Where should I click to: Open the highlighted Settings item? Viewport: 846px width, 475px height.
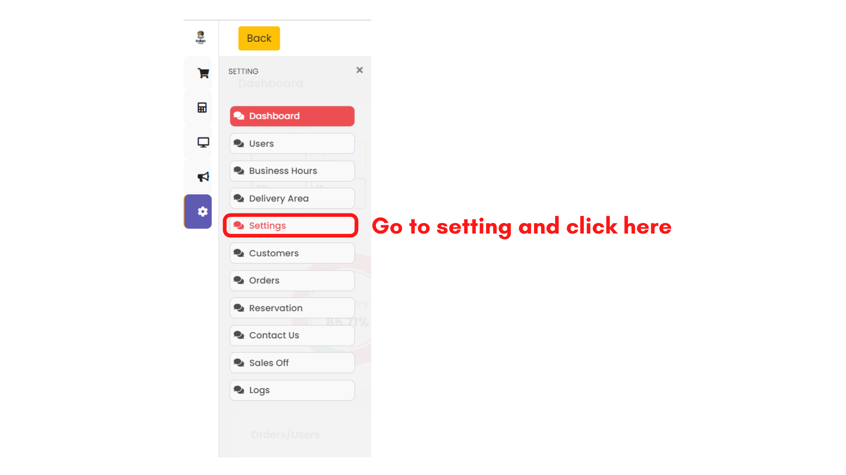pos(292,226)
